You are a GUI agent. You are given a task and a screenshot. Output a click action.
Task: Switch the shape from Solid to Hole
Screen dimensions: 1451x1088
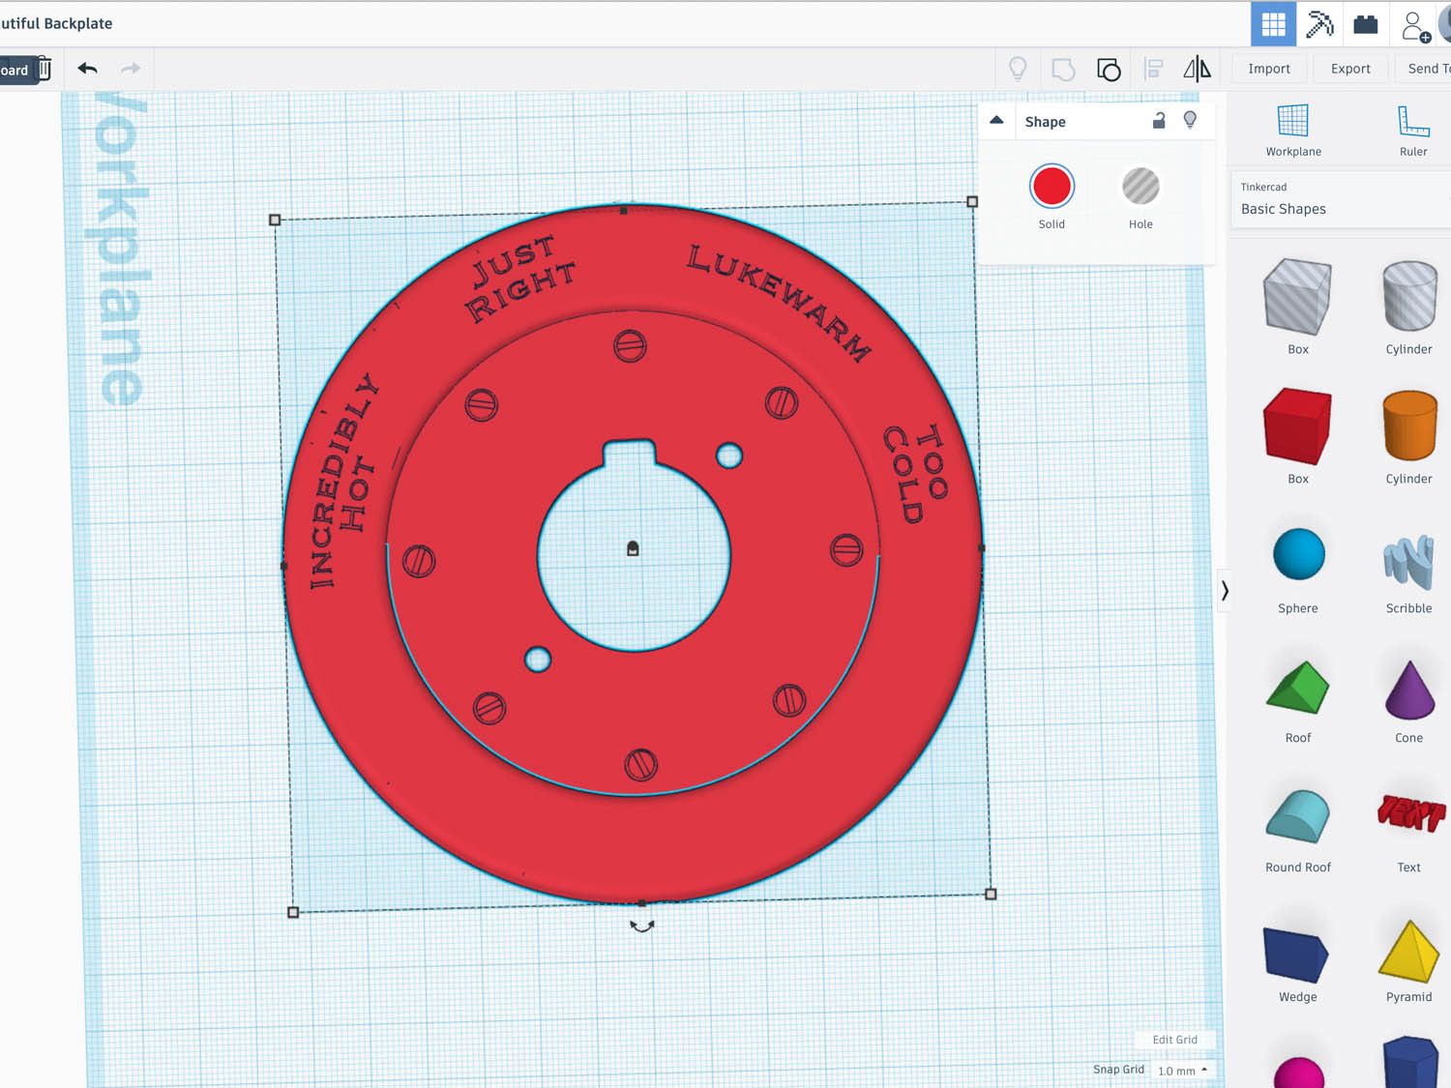1140,187
